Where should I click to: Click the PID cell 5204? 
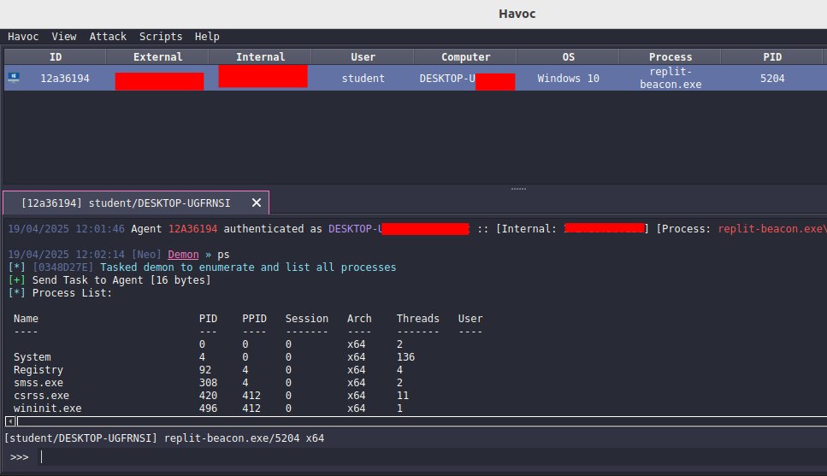(x=772, y=79)
